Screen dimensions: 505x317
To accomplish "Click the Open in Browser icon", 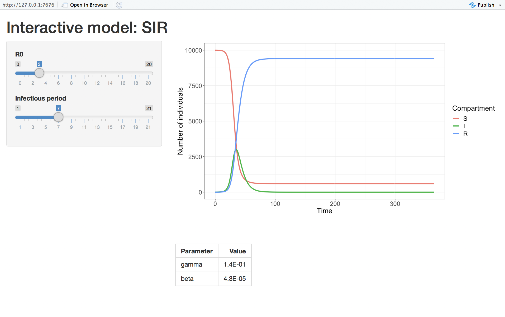I will 64,5.
